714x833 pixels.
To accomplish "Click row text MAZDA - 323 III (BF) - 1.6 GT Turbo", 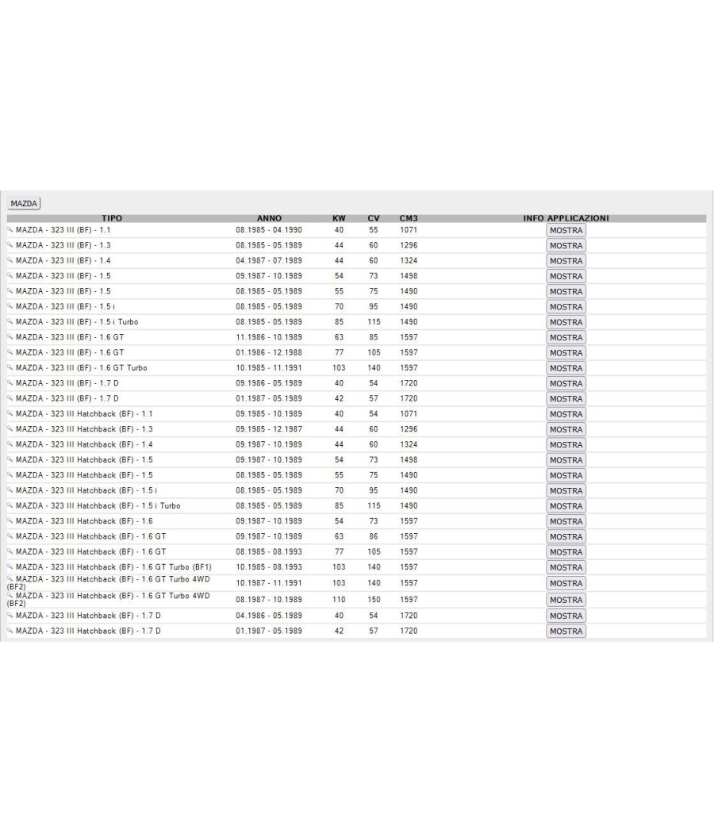I will [81, 367].
